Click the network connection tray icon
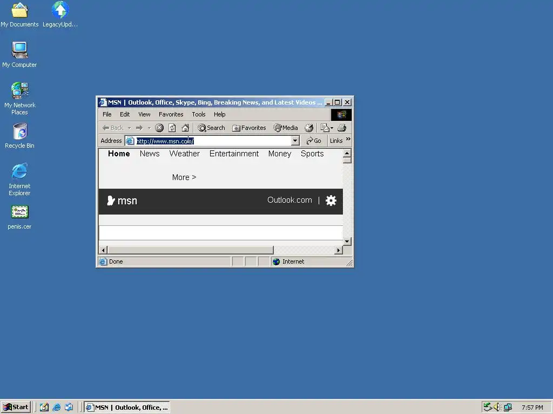The width and height of the screenshot is (553, 414). [508, 407]
